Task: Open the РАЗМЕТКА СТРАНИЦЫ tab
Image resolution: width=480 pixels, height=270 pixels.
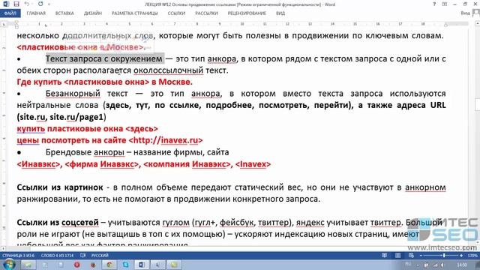Action: point(135,13)
